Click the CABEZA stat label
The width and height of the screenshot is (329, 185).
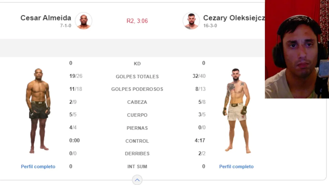click(137, 102)
